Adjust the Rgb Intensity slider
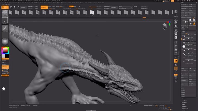This screenshot has height=111, width=198. [70, 8]
